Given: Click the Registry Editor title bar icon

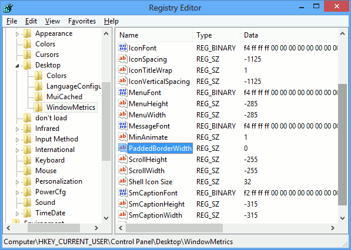Looking at the screenshot, I should (x=8, y=8).
